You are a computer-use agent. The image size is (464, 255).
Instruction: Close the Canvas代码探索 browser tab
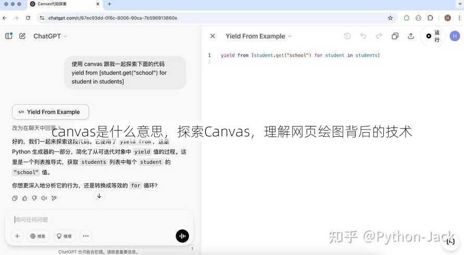pos(98,4)
